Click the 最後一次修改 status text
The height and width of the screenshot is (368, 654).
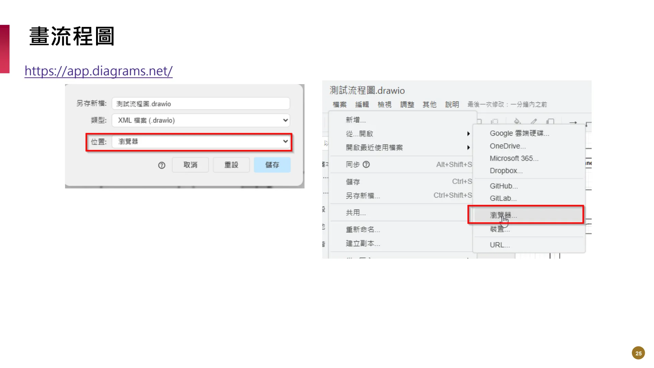pyautogui.click(x=507, y=105)
